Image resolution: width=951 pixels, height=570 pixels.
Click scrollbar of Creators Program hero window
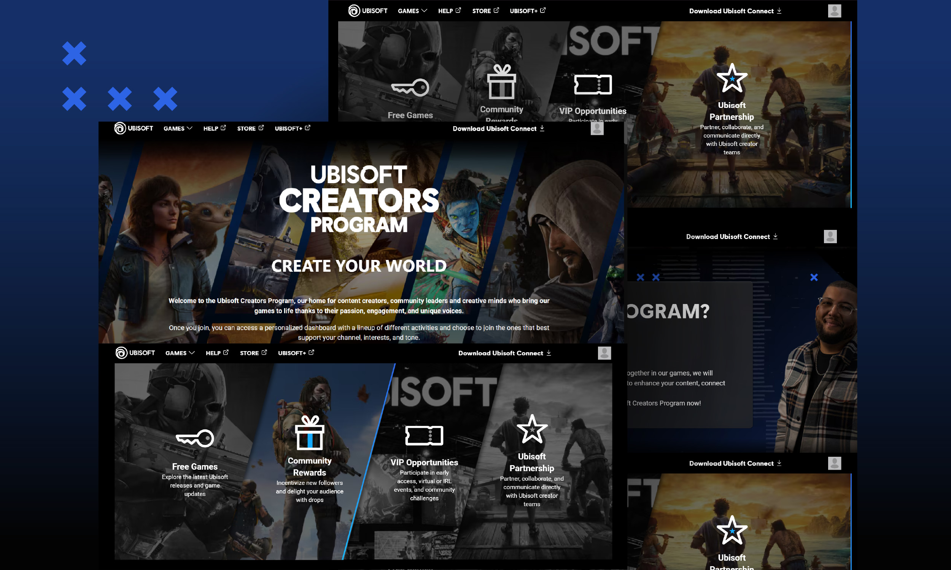[625, 133]
